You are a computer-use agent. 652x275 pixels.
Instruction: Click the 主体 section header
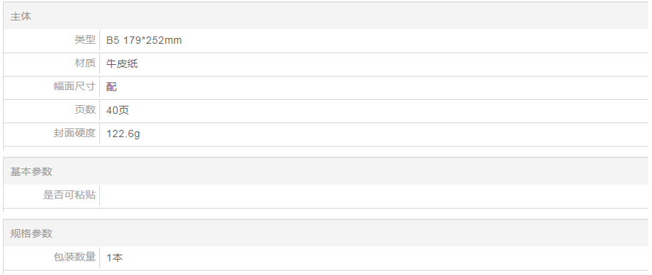pyautogui.click(x=20, y=17)
